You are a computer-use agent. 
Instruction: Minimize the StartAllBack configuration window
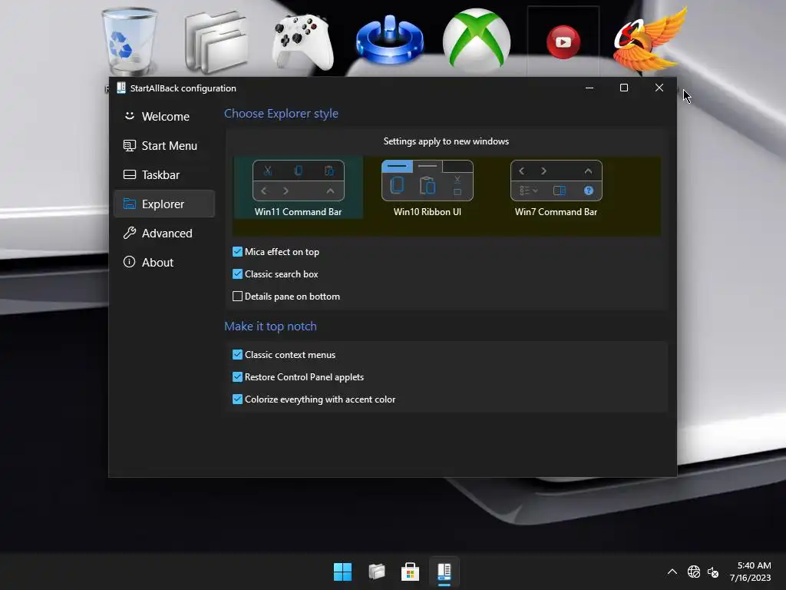[589, 88]
